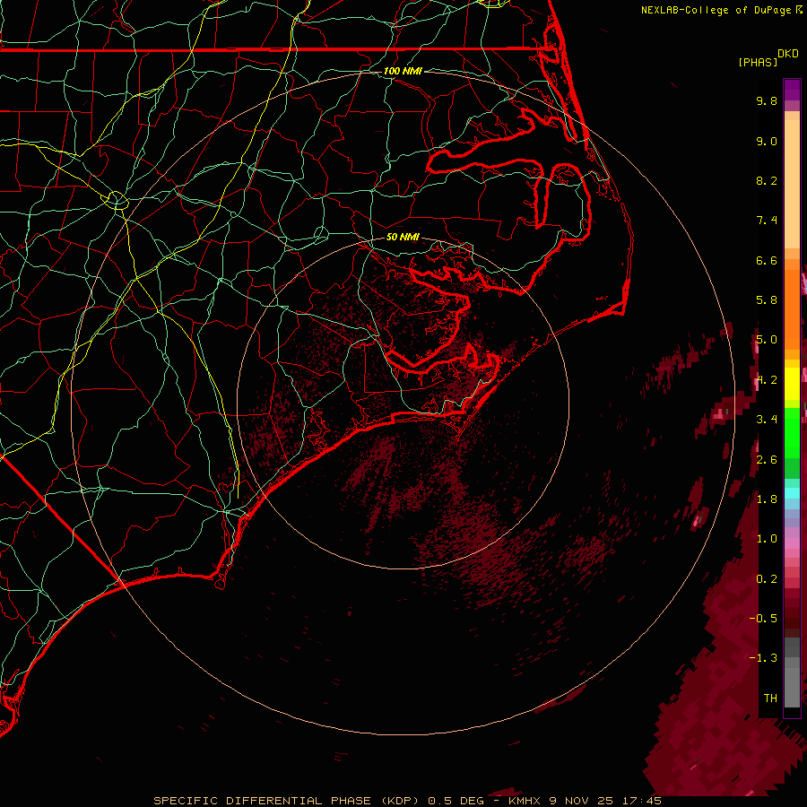Click the KDP product caption at the bottom
The image size is (807, 807).
point(407,801)
